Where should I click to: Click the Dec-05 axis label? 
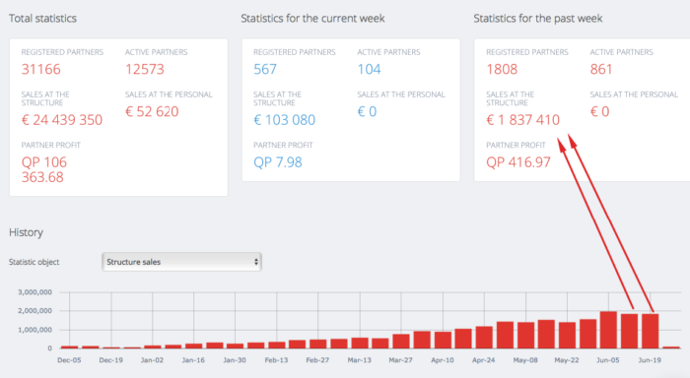coord(69,360)
